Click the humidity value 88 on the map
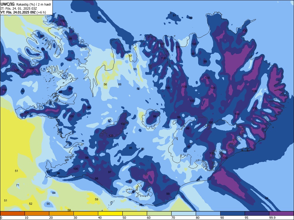The height and width of the screenshot is (220, 294). coord(120,84)
